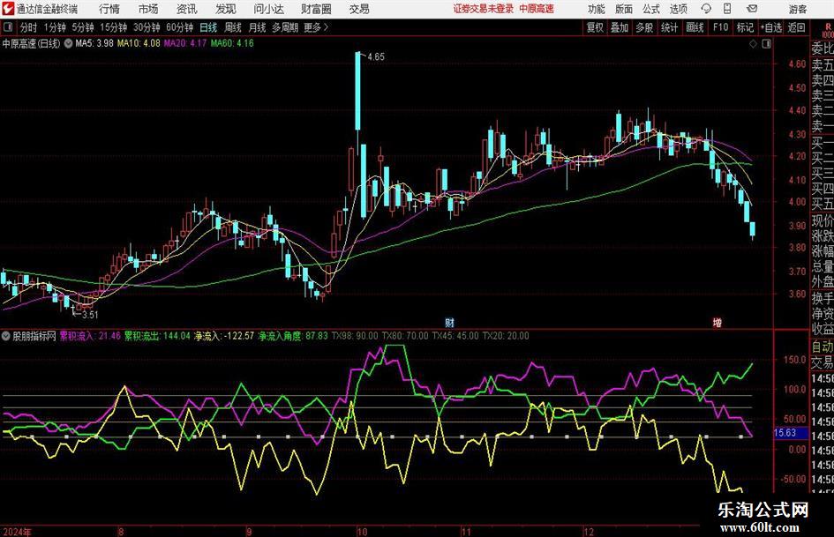Expand main chart indicator dropdown beside 中原高速(日线)
The width and height of the screenshot is (834, 537).
[x=68, y=43]
